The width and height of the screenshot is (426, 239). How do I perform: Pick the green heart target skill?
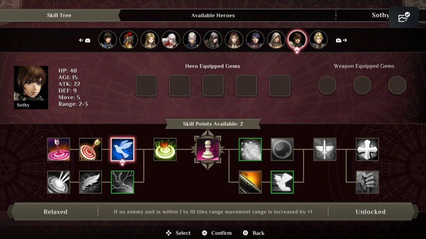[165, 149]
